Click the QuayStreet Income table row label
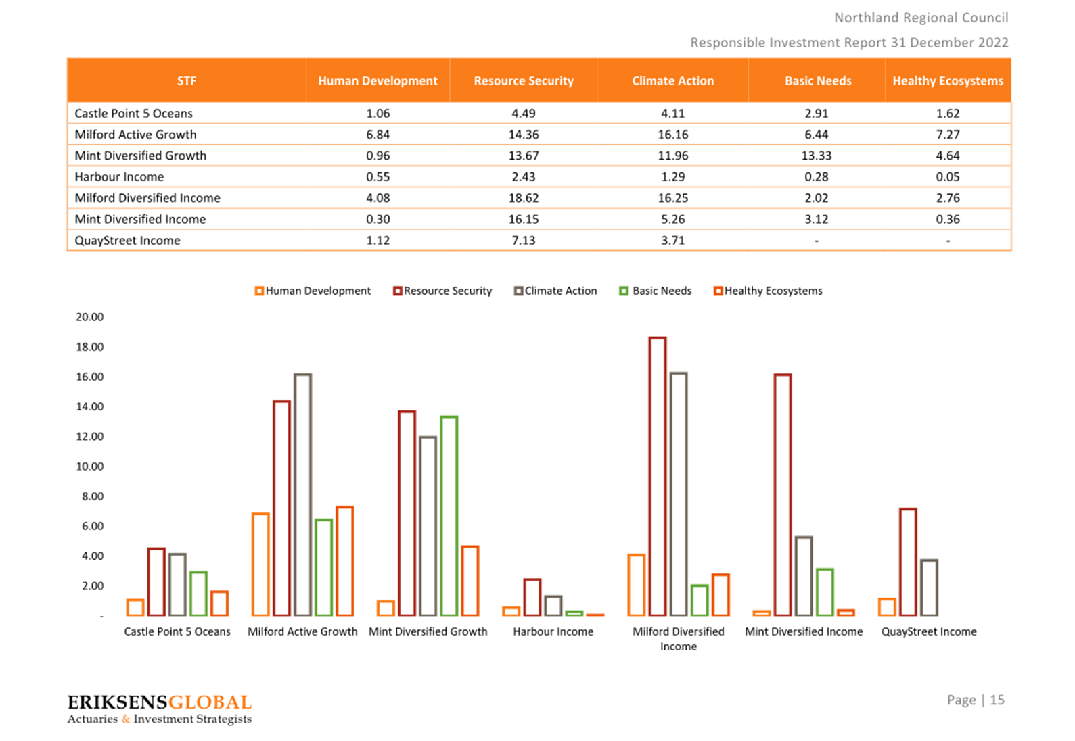Image resolution: width=1075 pixels, height=741 pixels. coord(127,241)
